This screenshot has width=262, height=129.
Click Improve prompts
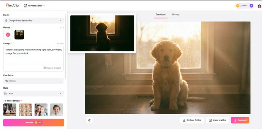[52, 68]
